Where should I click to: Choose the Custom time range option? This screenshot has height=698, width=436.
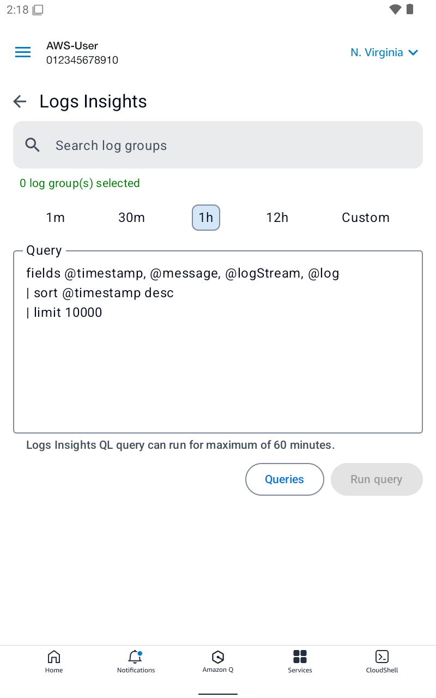point(366,218)
